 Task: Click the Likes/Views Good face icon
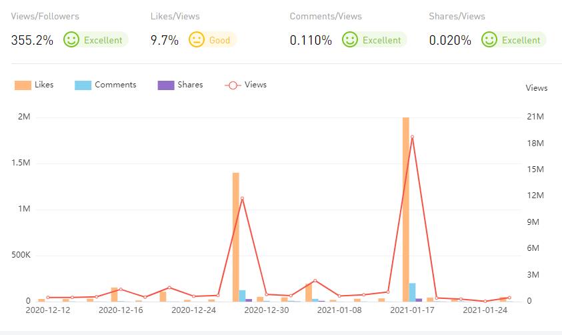[197, 40]
